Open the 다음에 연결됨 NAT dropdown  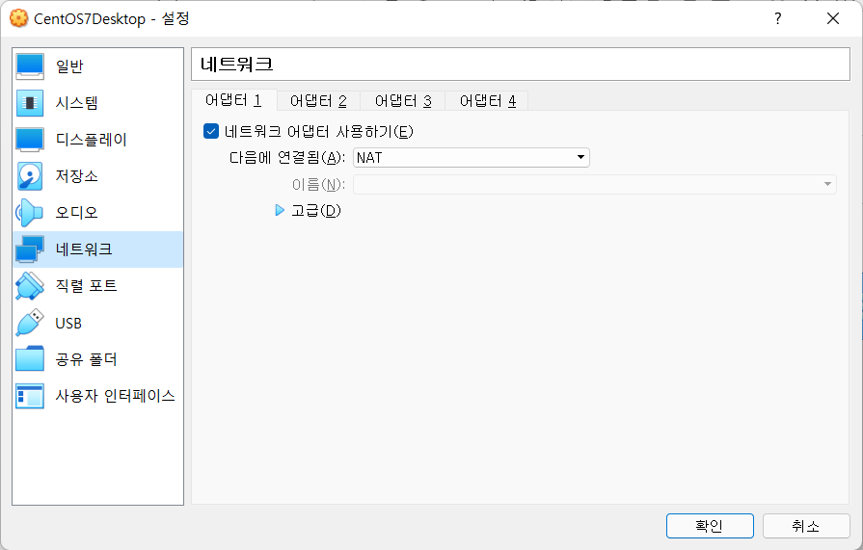pos(472,158)
